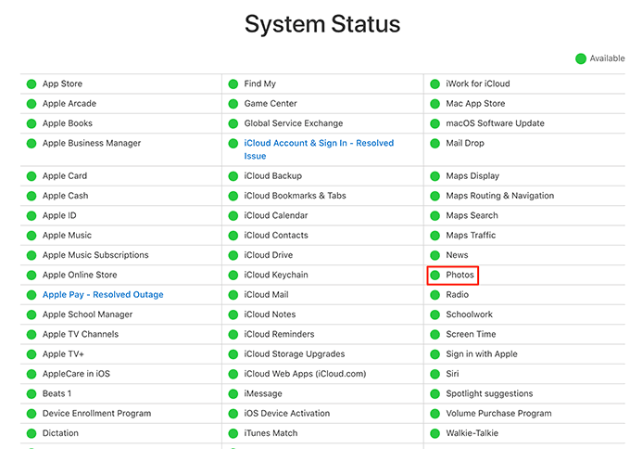Select the Mail Drop entry
Viewport: 630px width, 449px height.
[465, 143]
